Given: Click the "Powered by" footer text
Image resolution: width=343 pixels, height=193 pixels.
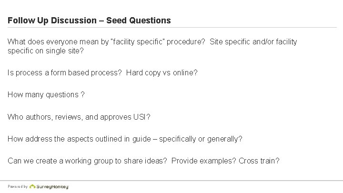Looking at the screenshot, I should coord(17,187).
